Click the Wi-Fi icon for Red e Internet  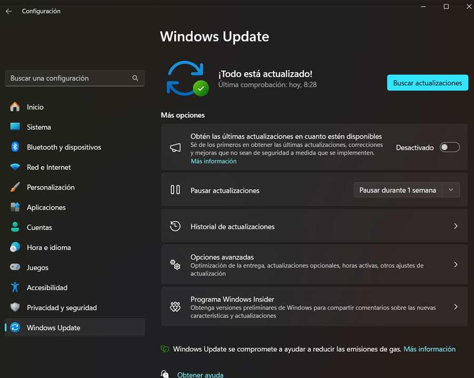(15, 167)
